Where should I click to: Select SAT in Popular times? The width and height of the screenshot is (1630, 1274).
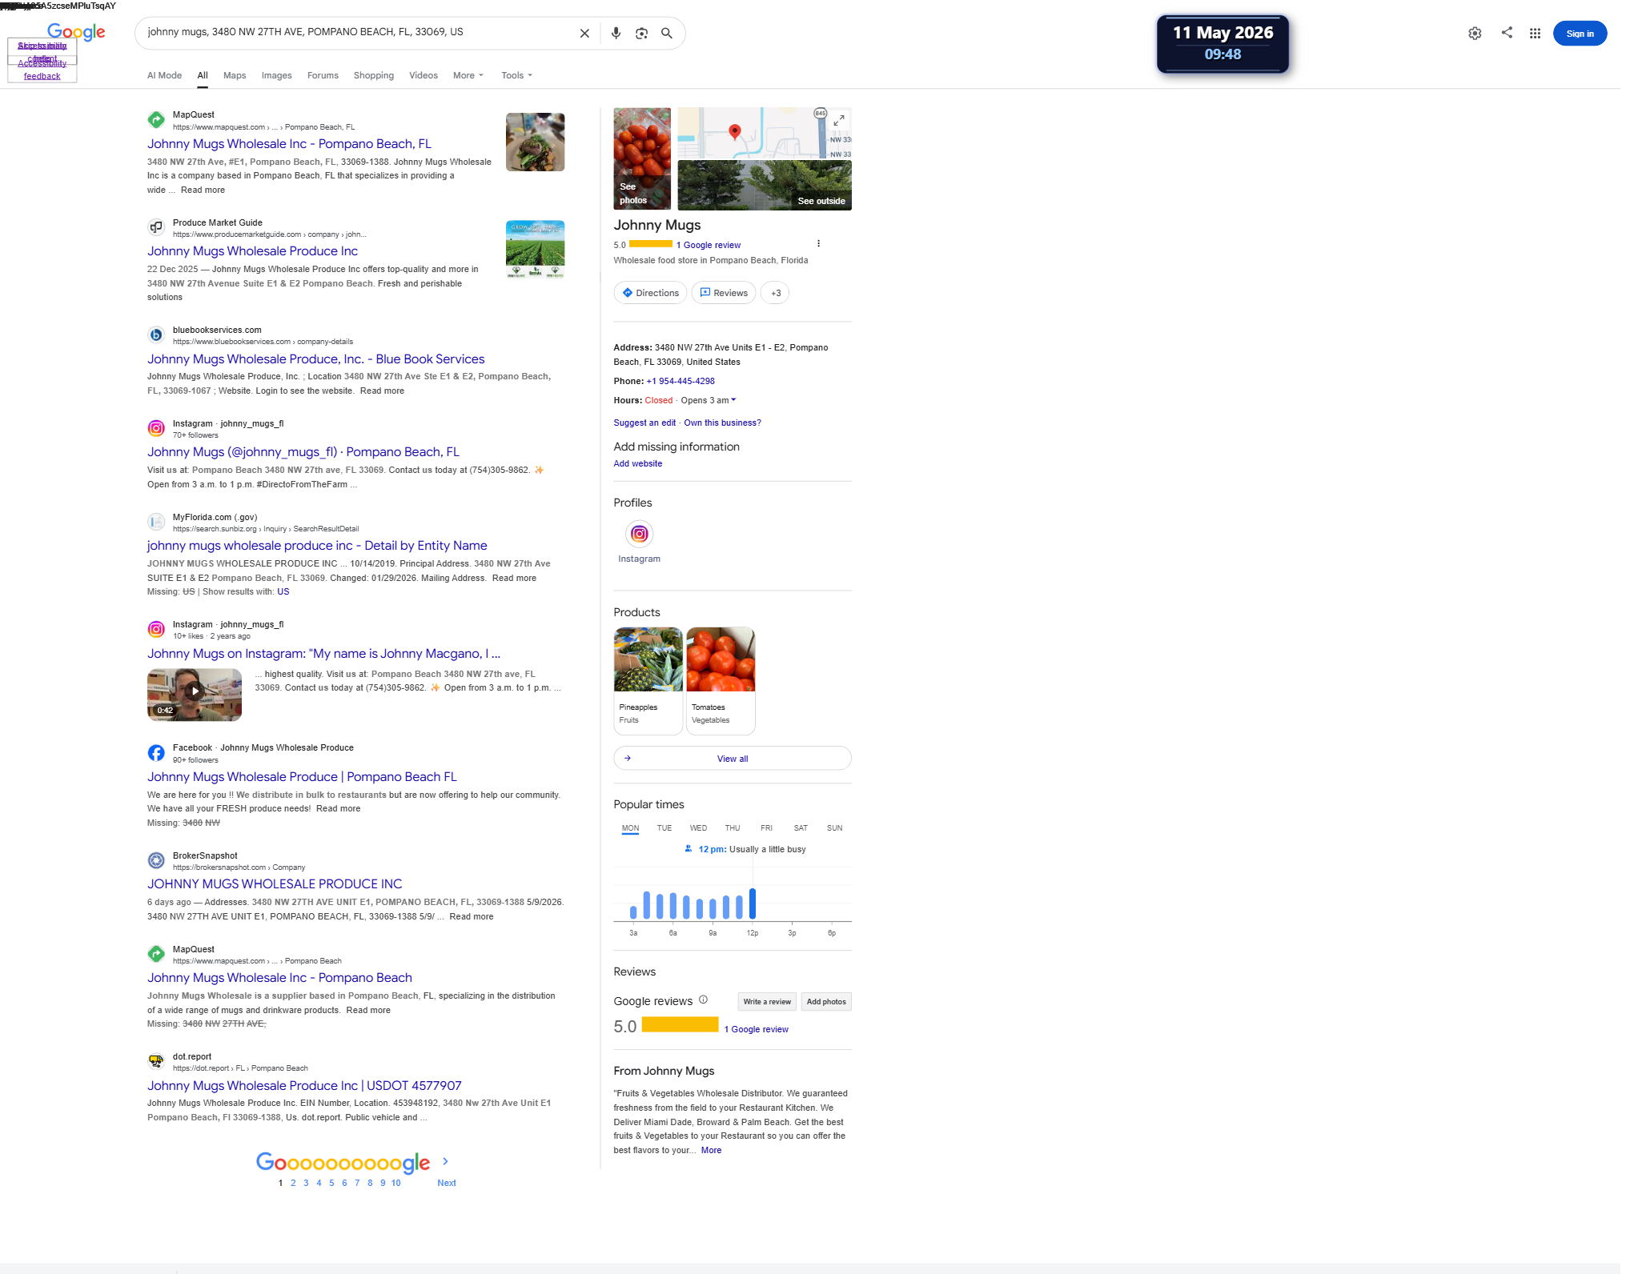801,828
